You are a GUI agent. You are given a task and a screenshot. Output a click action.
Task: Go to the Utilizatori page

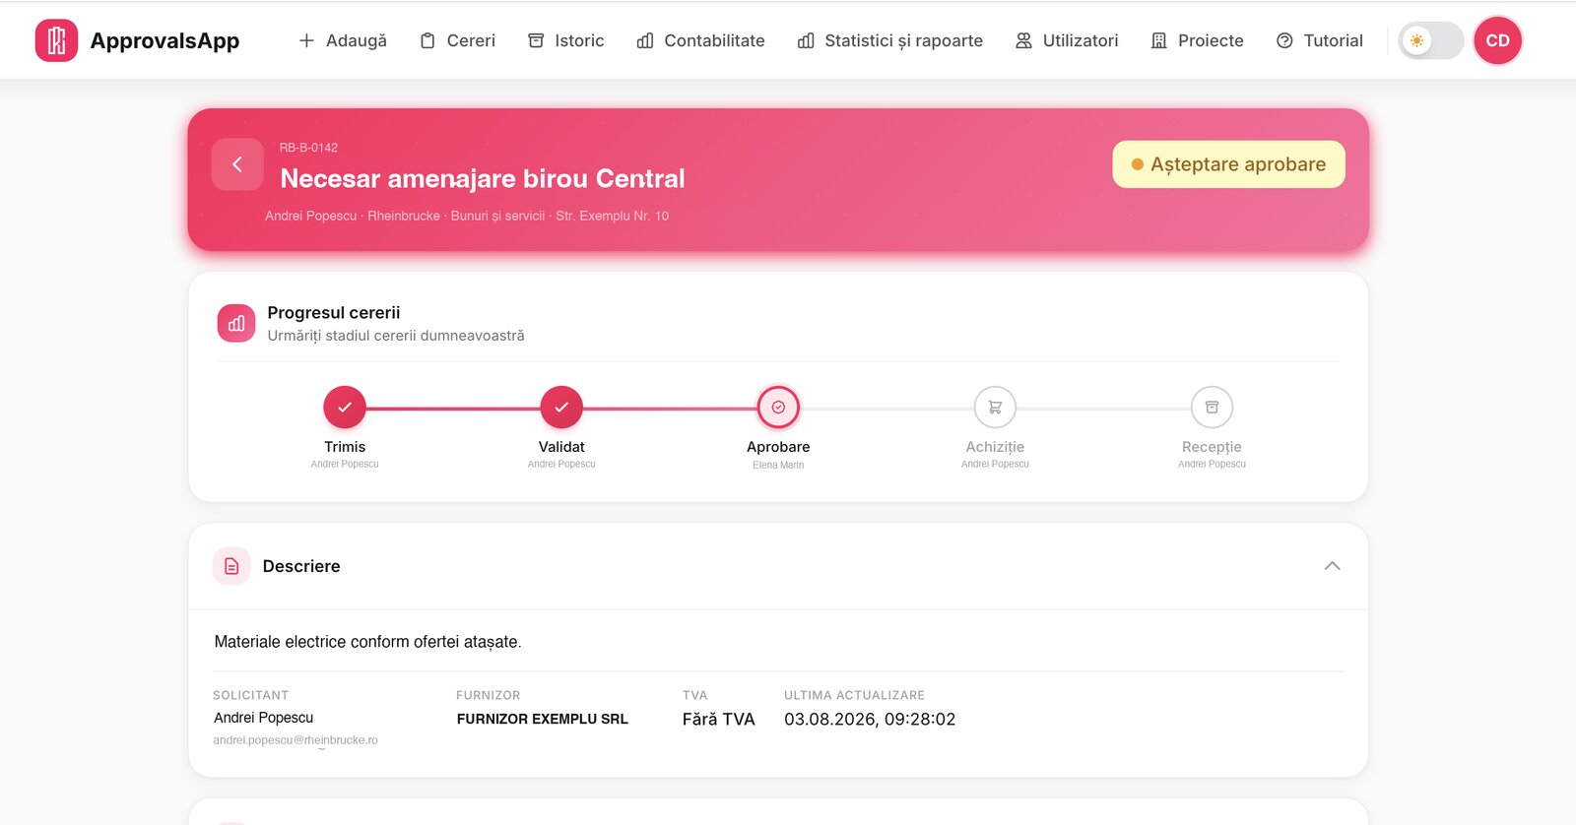coord(1067,40)
